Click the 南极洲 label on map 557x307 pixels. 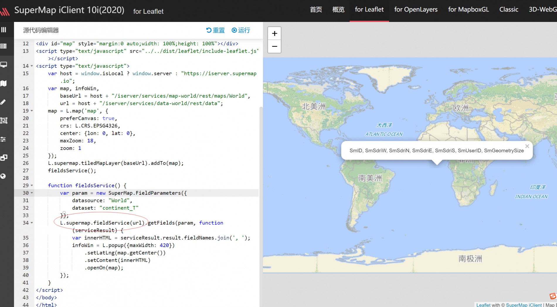(x=470, y=258)
